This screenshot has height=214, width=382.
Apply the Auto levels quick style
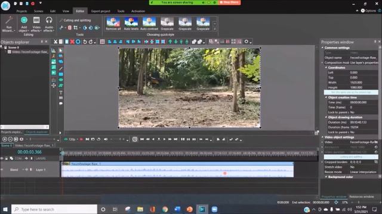pyautogui.click(x=131, y=24)
